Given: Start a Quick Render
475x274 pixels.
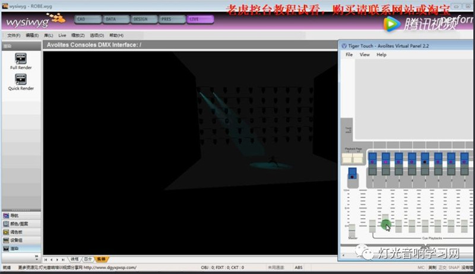Looking at the screenshot, I should coord(21,82).
